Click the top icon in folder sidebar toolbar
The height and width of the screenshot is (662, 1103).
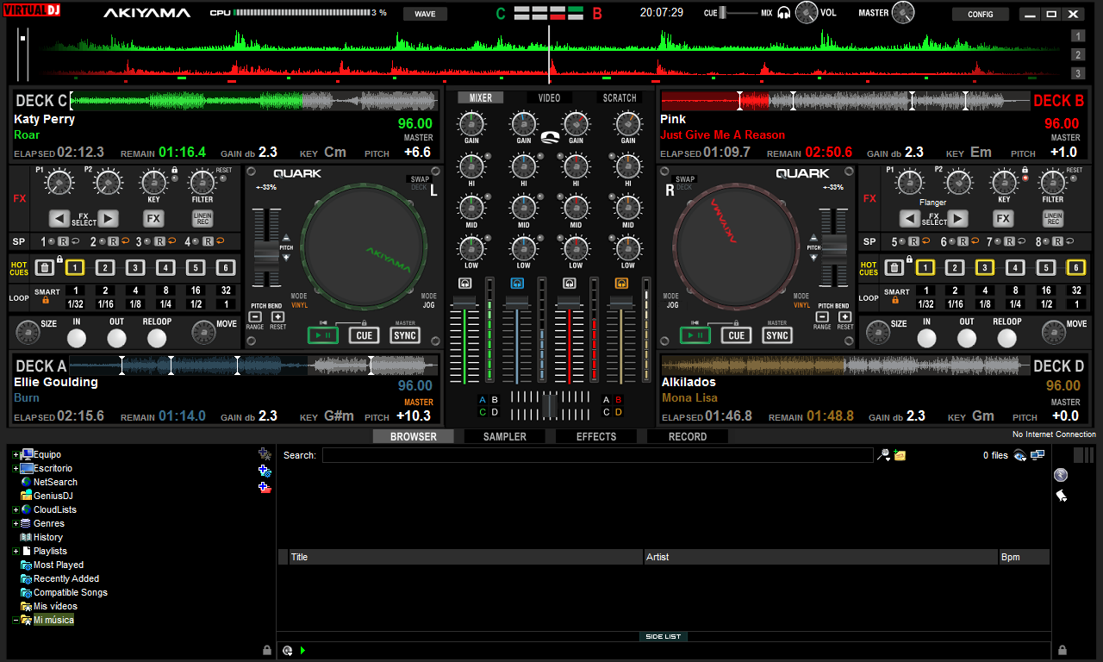tap(265, 453)
